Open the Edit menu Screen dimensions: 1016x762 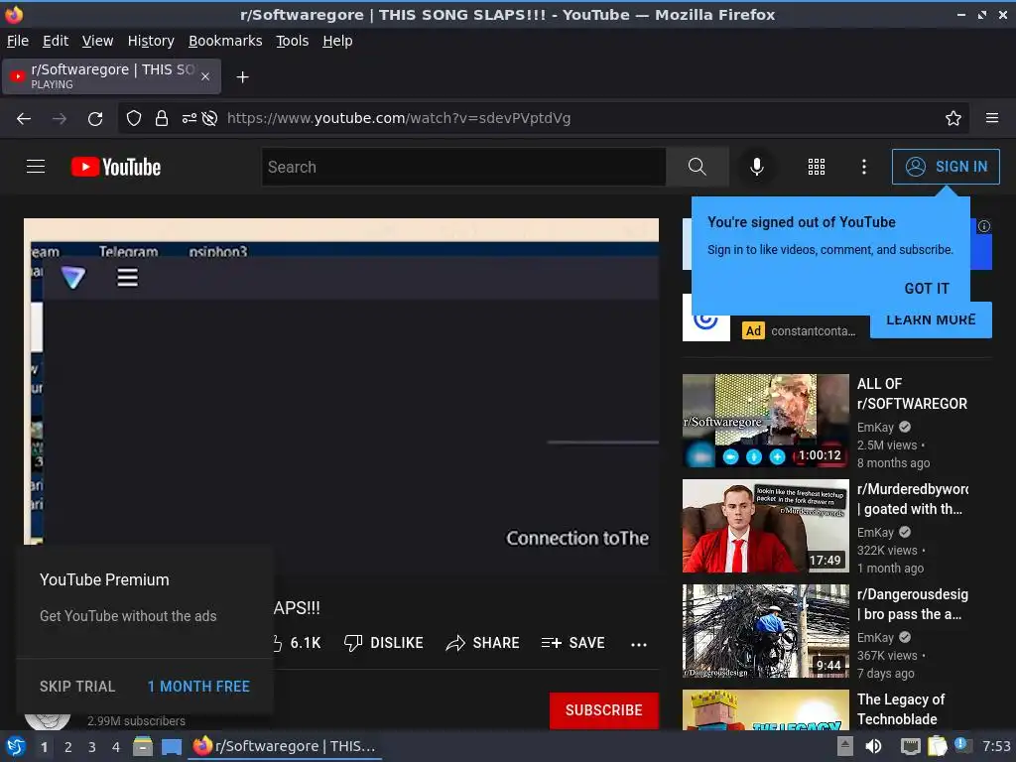click(56, 41)
